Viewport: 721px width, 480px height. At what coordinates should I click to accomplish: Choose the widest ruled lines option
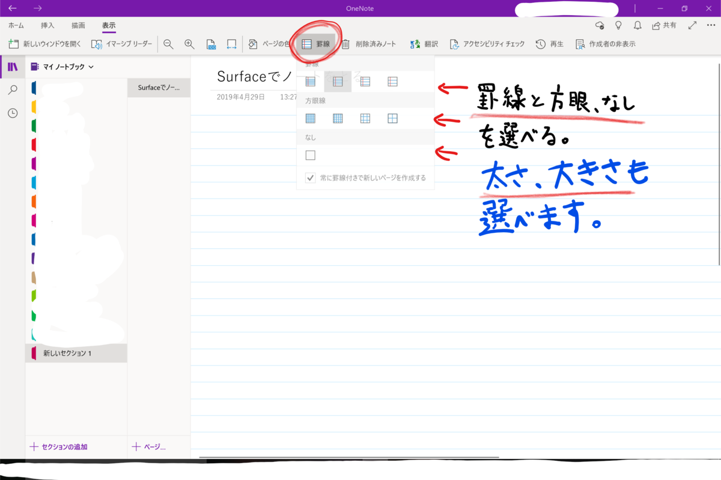tap(392, 81)
